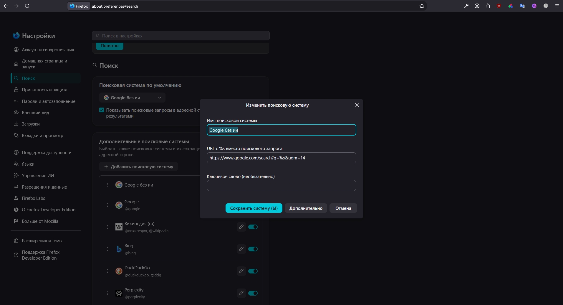Click the URL field with google.com/search address

(281, 158)
